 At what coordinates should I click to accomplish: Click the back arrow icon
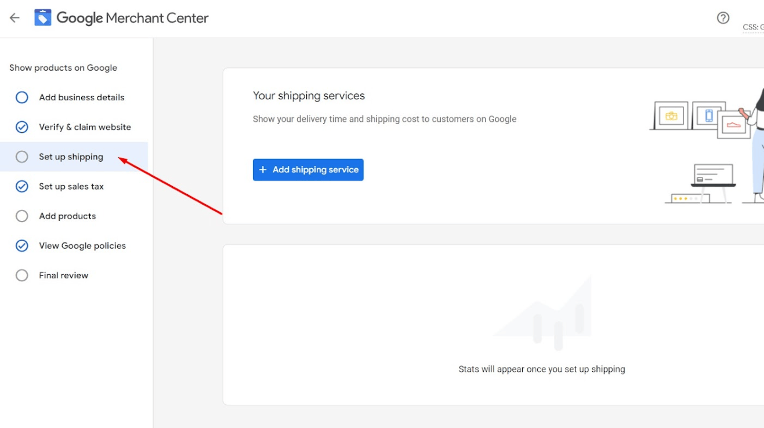point(15,18)
